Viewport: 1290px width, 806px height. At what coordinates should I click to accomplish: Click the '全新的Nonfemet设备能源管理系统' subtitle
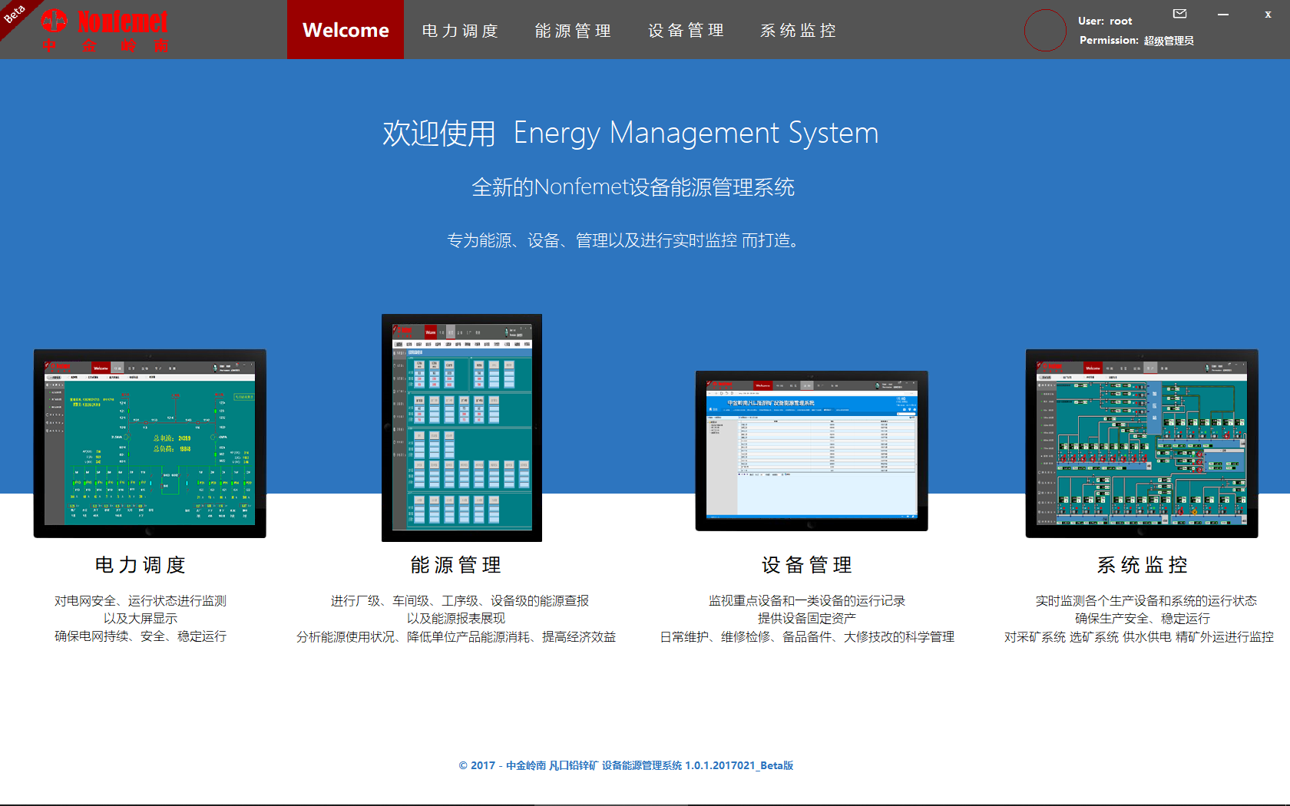(633, 187)
